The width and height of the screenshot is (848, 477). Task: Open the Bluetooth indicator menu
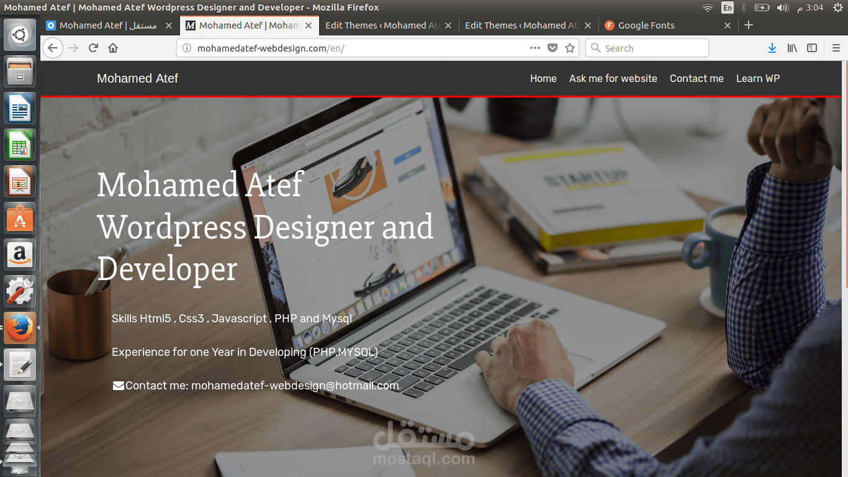pos(744,7)
